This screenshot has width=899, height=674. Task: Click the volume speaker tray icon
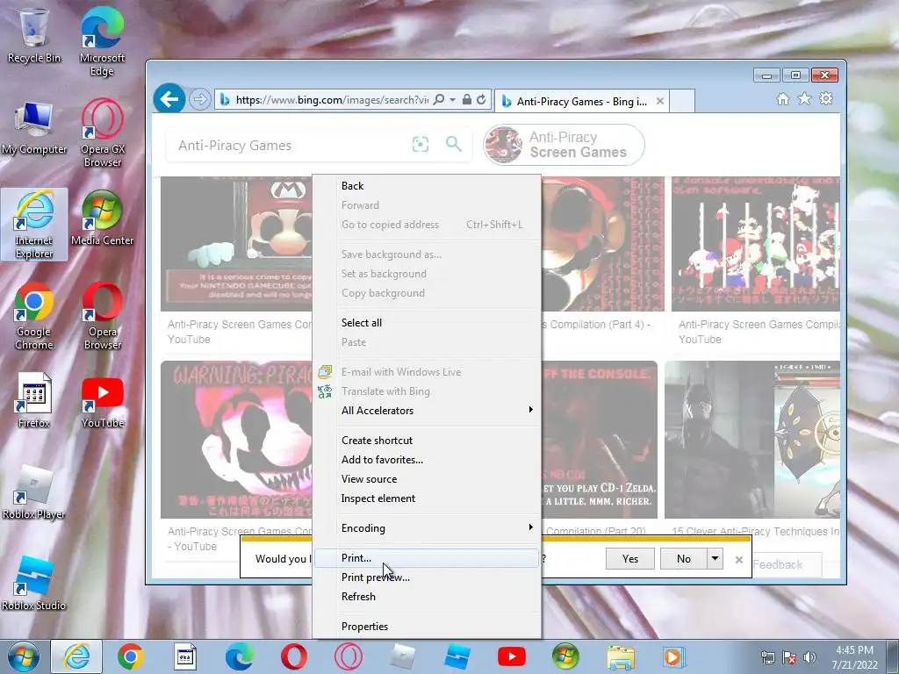pyautogui.click(x=809, y=658)
